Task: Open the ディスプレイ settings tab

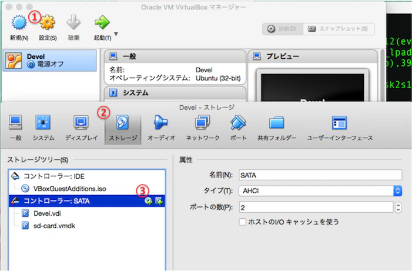Action: (82, 128)
